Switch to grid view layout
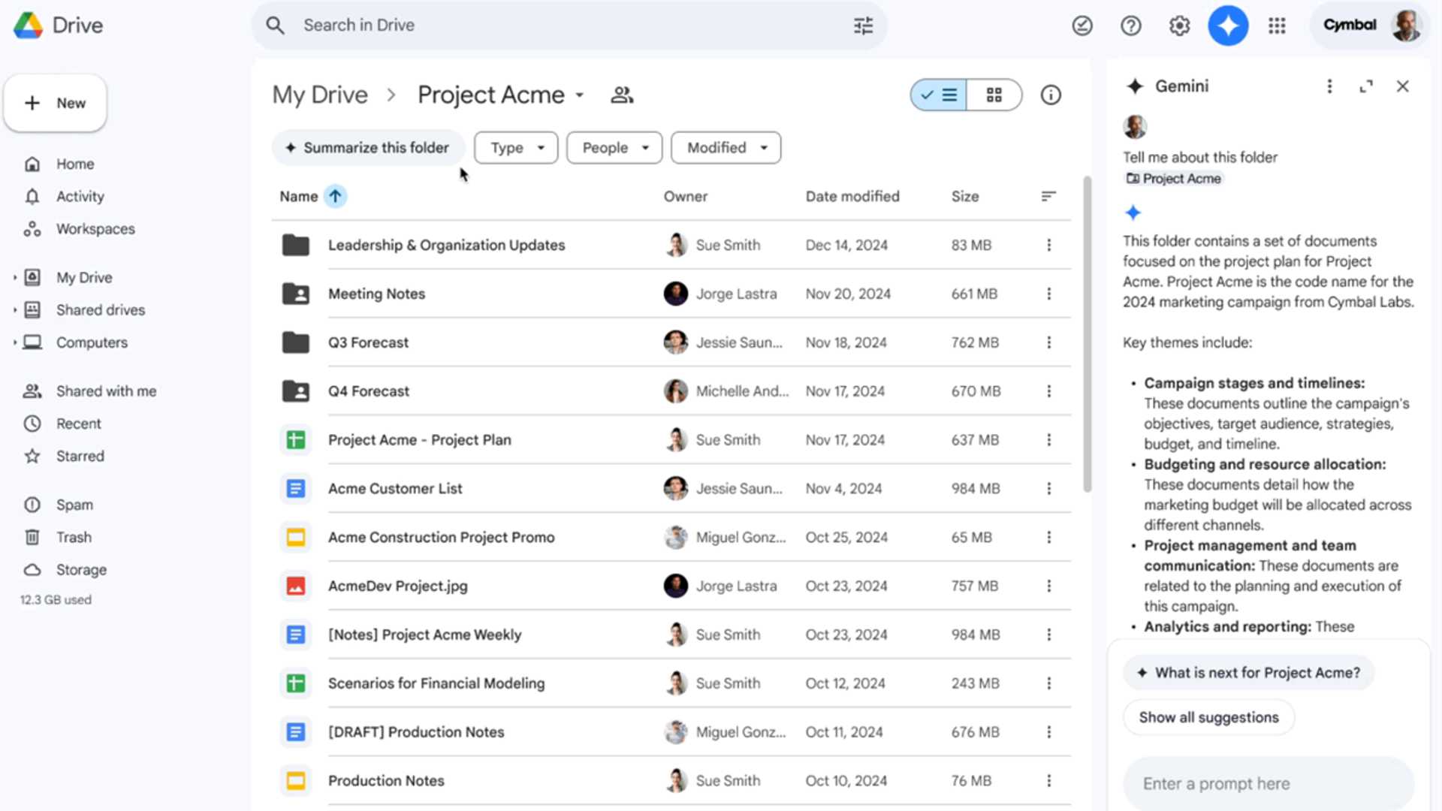This screenshot has height=811, width=1442. tap(994, 95)
